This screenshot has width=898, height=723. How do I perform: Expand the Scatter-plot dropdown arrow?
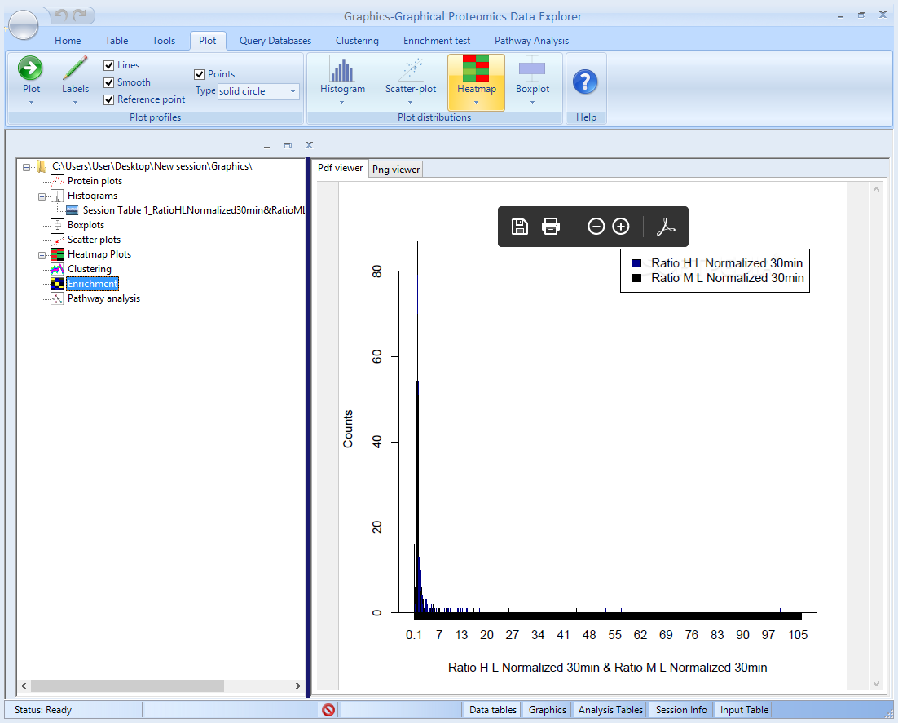410,103
